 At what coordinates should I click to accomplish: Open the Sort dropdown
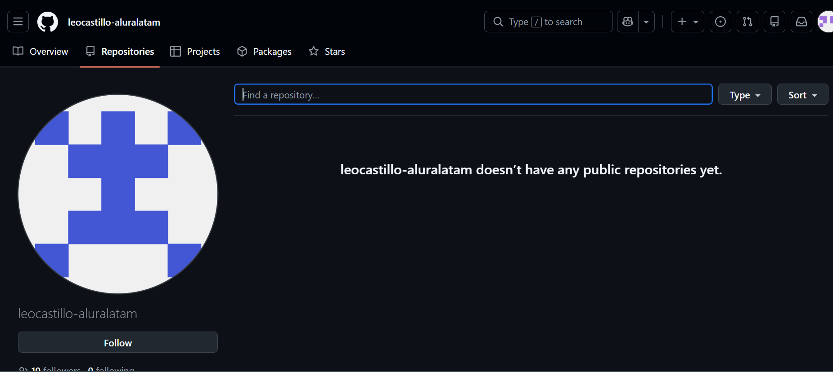coord(802,94)
